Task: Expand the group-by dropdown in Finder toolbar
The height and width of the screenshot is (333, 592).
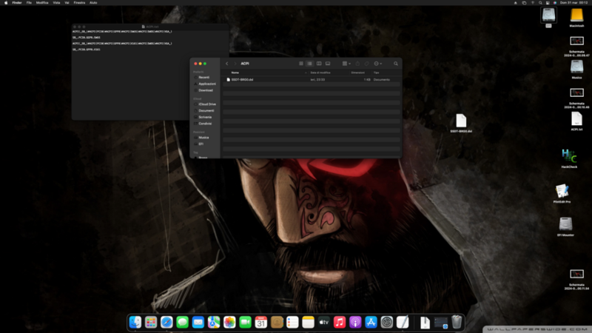Action: click(x=346, y=64)
